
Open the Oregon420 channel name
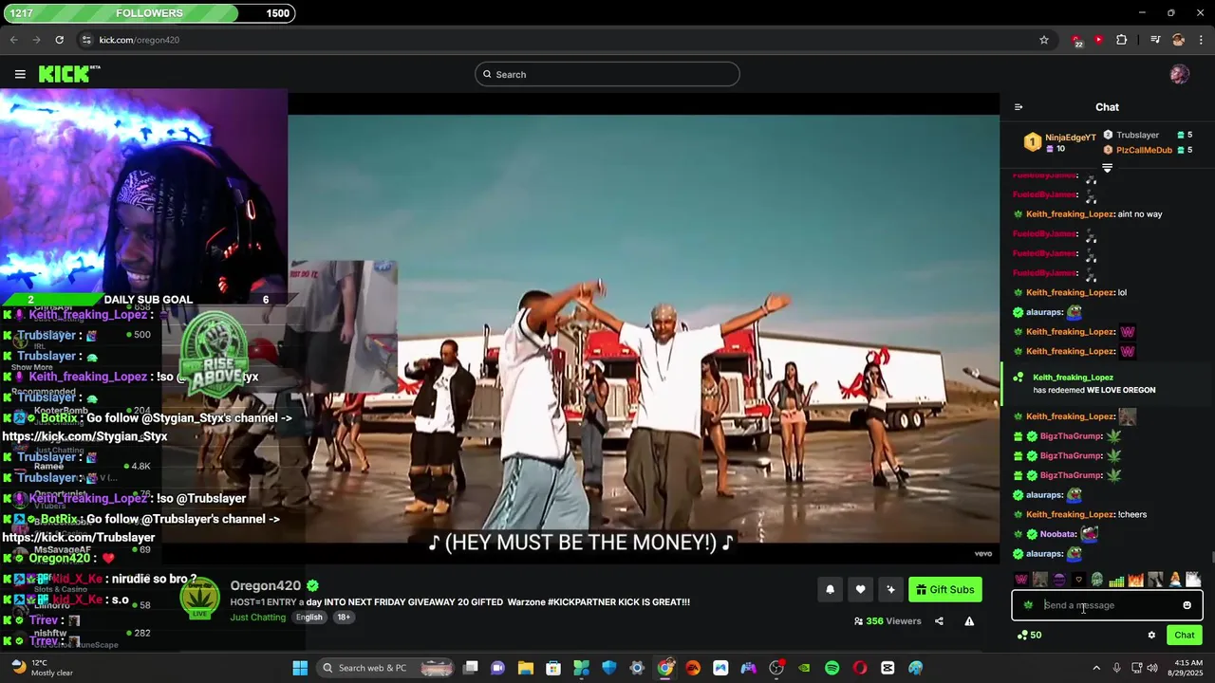(265, 585)
